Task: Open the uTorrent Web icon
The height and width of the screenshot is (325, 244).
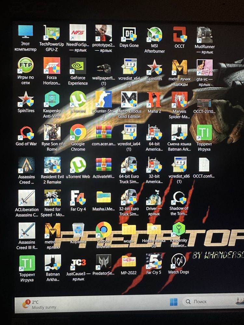Action: click(x=78, y=165)
